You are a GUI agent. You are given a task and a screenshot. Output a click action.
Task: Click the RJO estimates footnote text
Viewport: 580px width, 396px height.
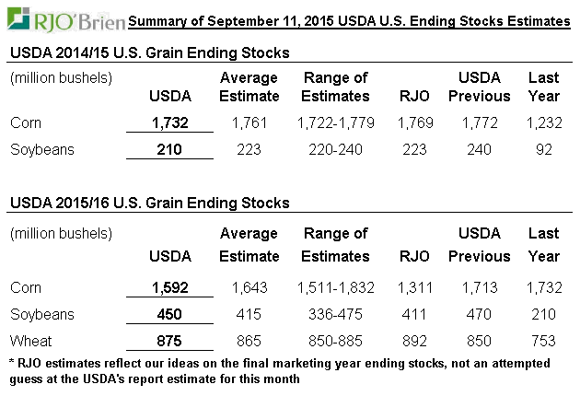pos(276,369)
